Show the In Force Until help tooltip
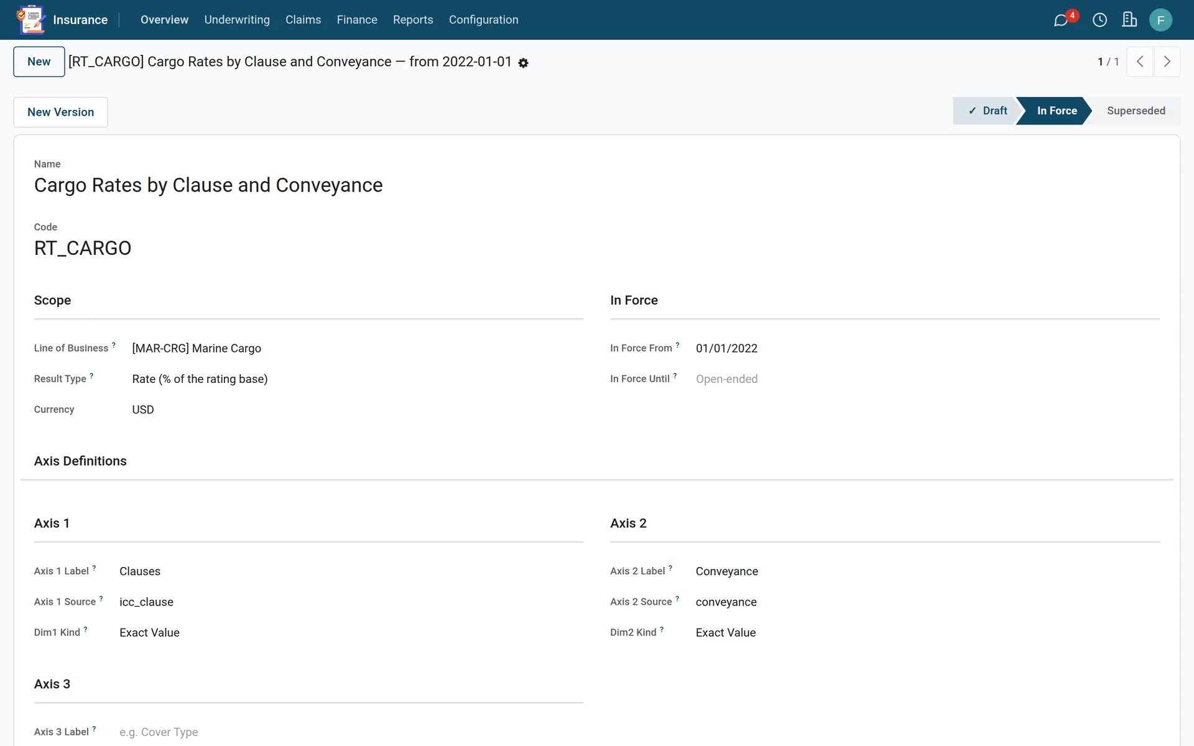This screenshot has height=746, width=1194. [x=675, y=375]
